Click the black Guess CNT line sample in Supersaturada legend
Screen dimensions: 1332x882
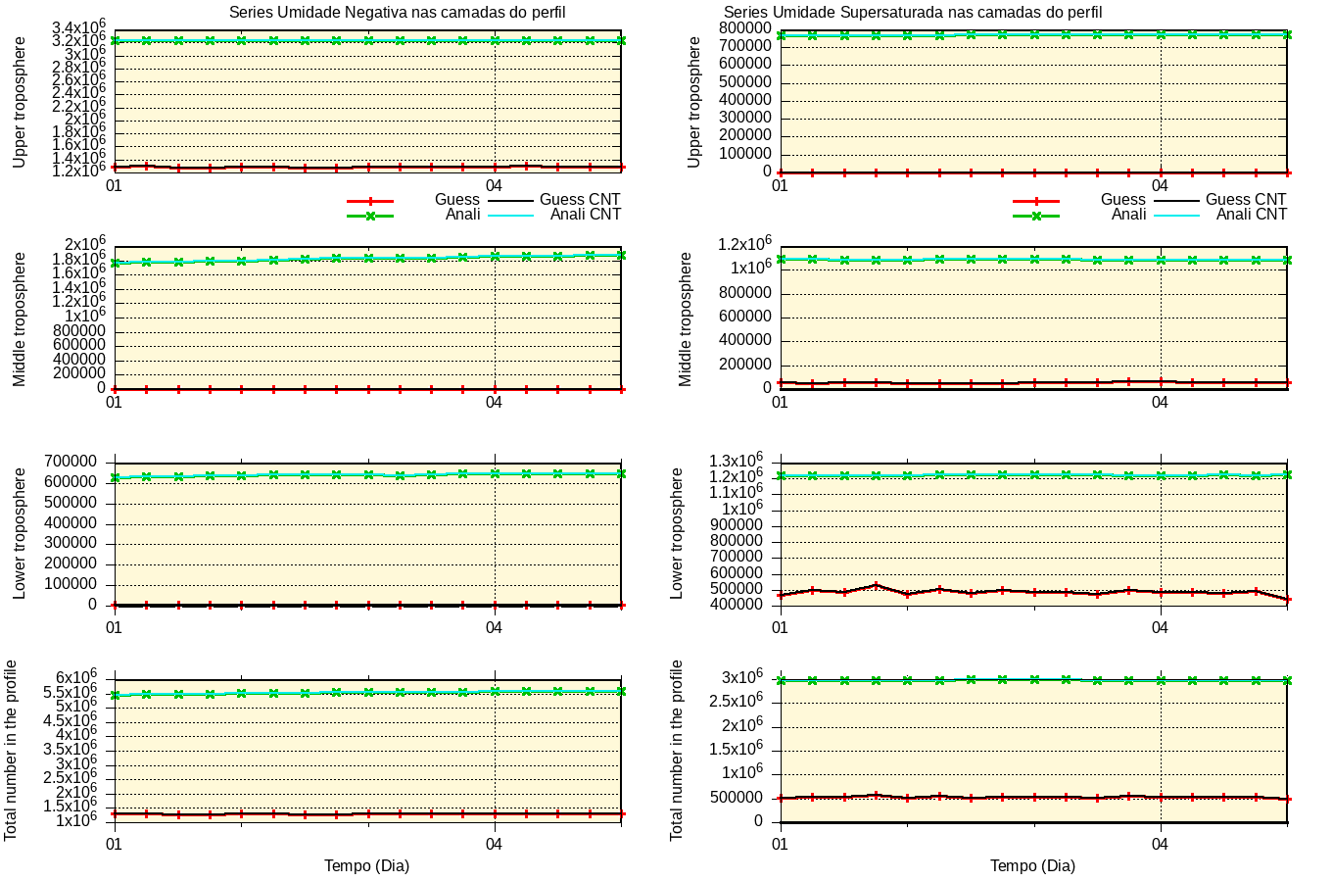[x=1176, y=201]
